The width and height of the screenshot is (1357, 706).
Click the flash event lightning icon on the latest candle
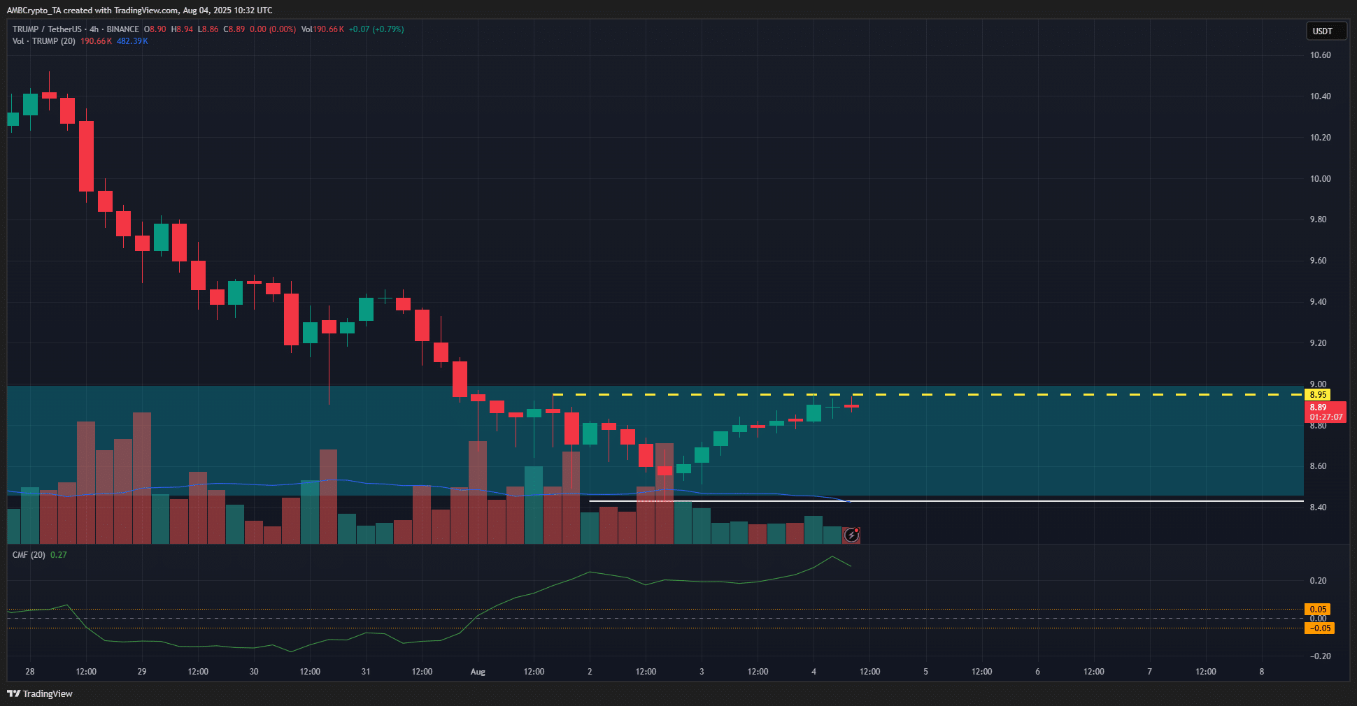coord(850,535)
